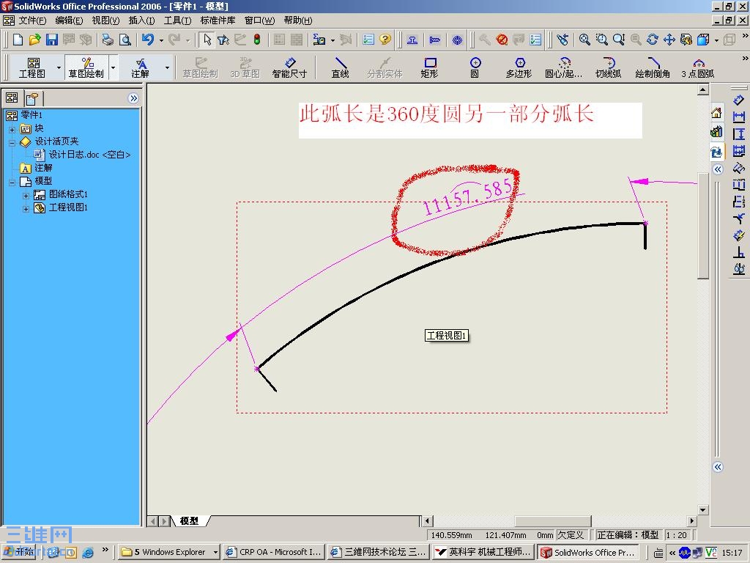This screenshot has width=750, height=563.
Task: Open the display style dropdown arrow
Action: click(716, 40)
